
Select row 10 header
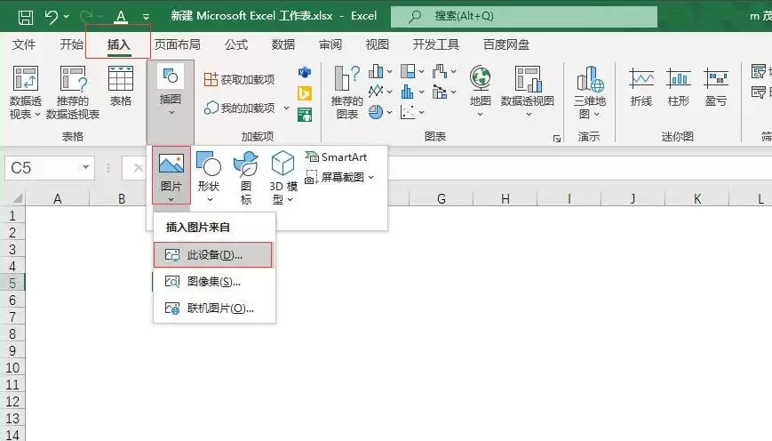click(12, 367)
